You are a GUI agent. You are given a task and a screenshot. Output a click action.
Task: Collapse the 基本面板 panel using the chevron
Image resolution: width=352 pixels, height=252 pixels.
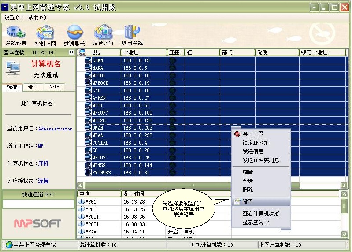pyautogui.click(x=71, y=52)
